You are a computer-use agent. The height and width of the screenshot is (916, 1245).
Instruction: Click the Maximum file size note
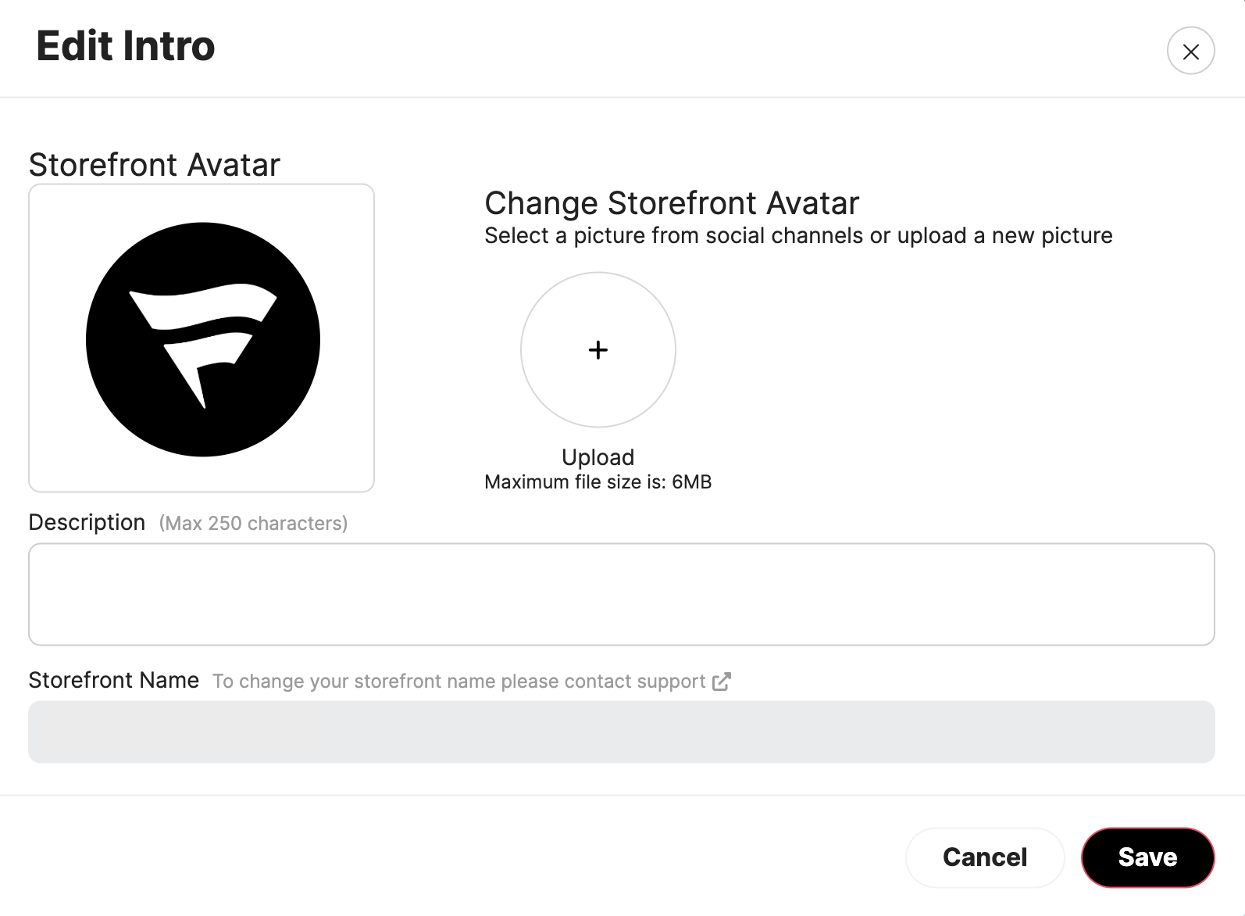(x=598, y=482)
